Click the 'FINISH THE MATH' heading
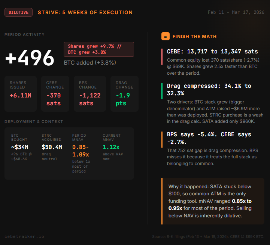This screenshot has width=270, height=245. click(x=194, y=36)
